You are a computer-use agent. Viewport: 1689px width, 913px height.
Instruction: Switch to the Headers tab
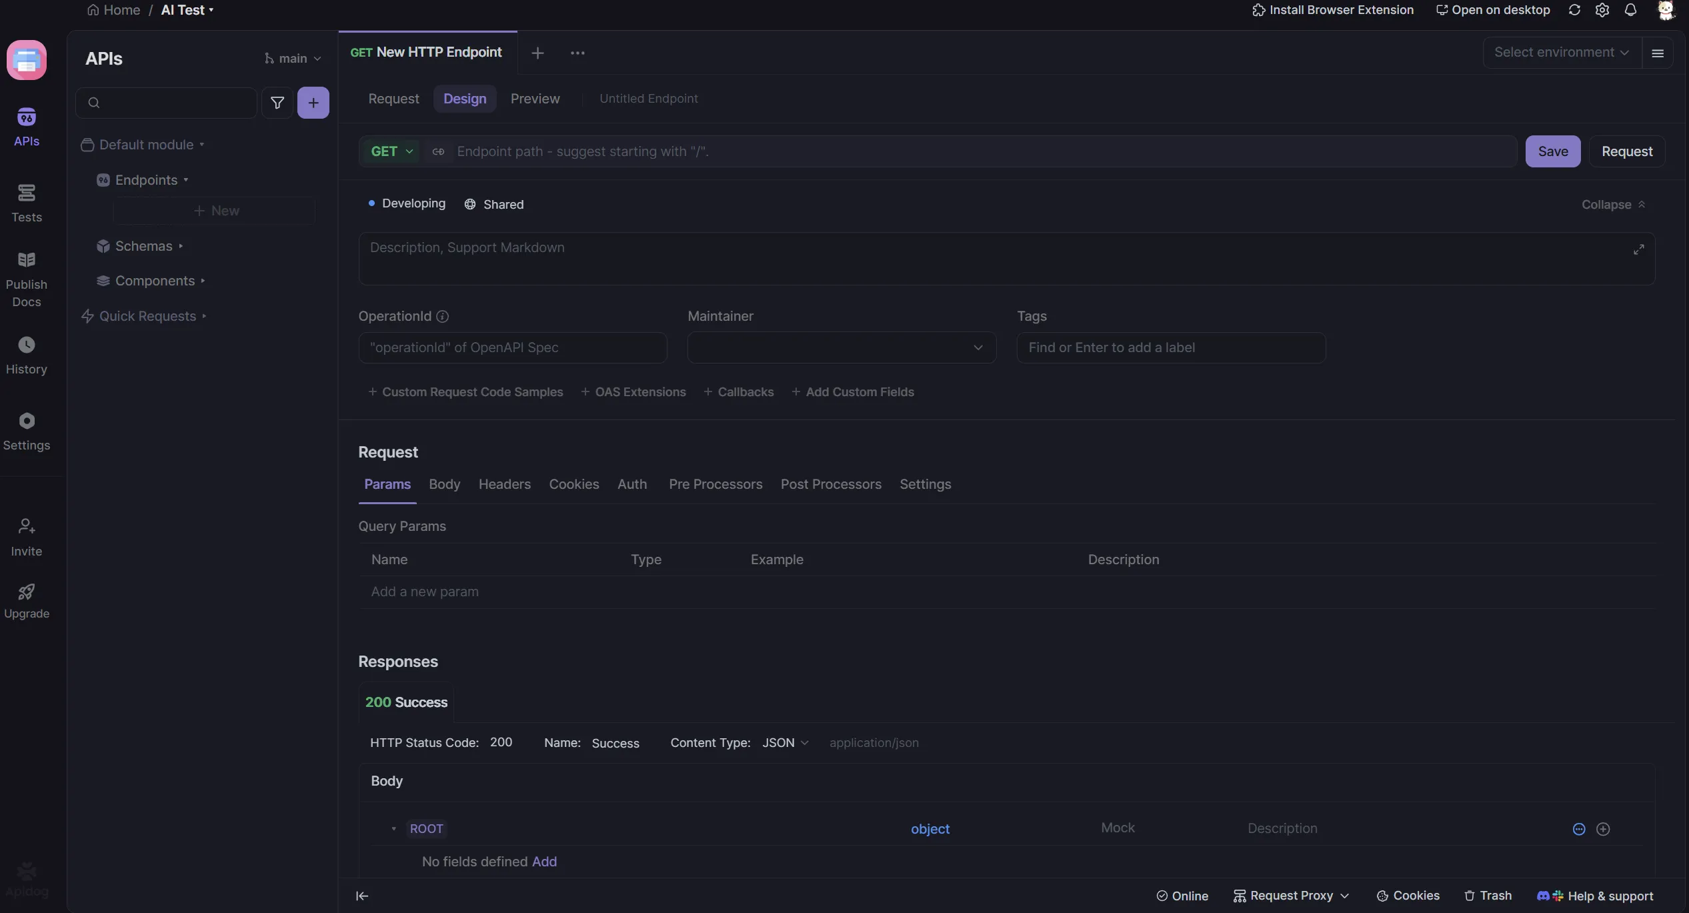click(x=504, y=484)
